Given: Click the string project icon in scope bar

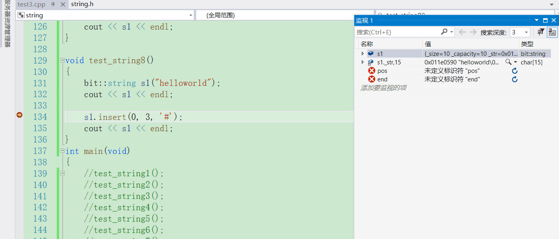Looking at the screenshot, I should tap(21, 15).
